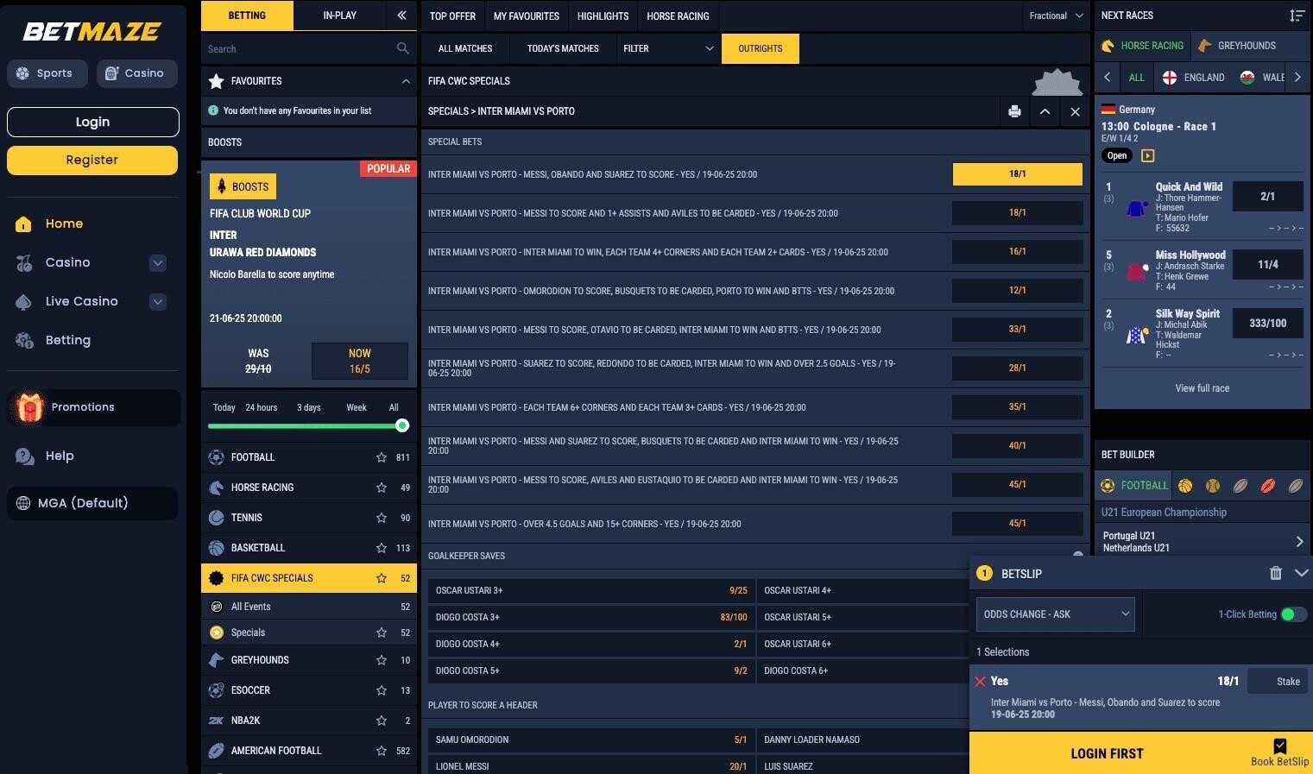
Task: Select 2/1 odds for Quick And Wild
Action: (1267, 197)
